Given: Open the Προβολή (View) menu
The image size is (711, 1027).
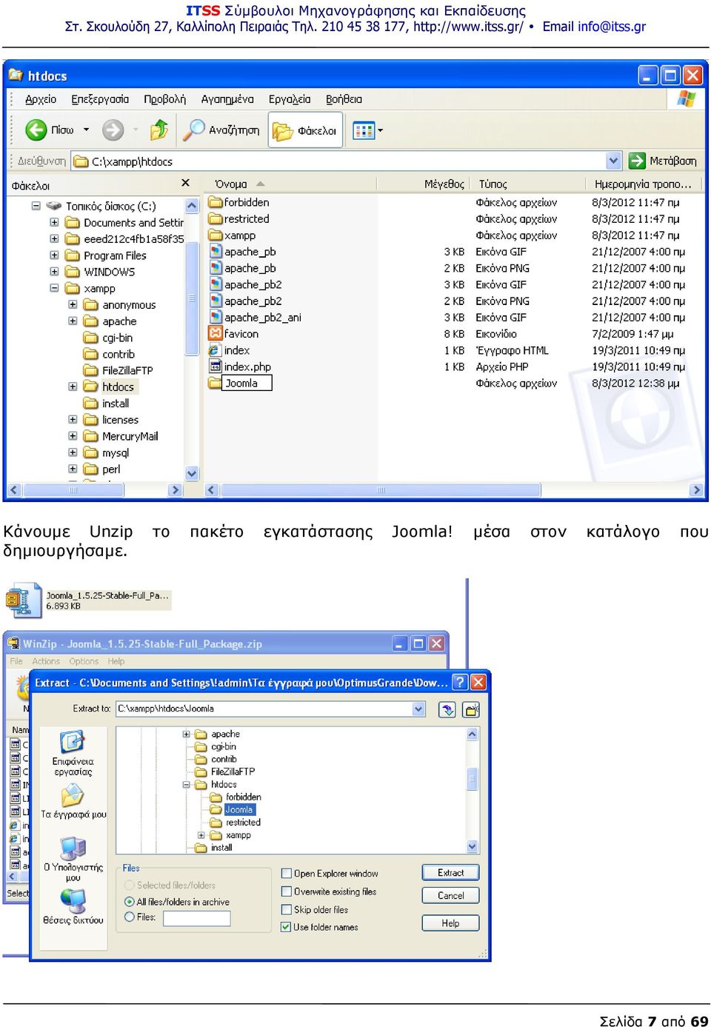Looking at the screenshot, I should (x=164, y=99).
